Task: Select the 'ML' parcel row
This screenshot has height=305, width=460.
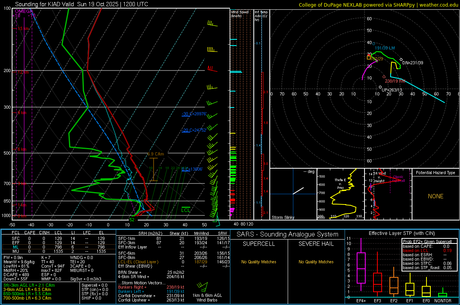Action: point(59,247)
